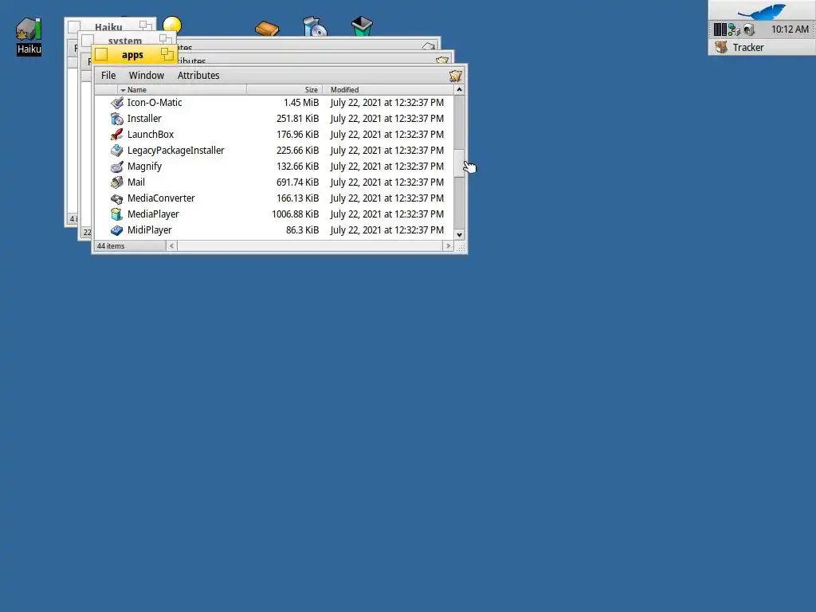Select the 'Installer' file name
The image size is (816, 612).
click(x=144, y=119)
